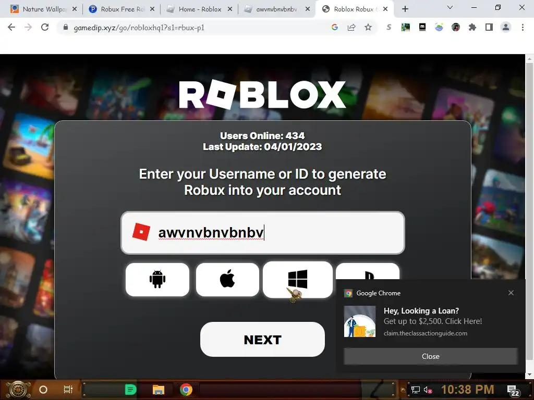Screen dimensions: 534x400
Task: Reload the current page
Action: point(45,27)
